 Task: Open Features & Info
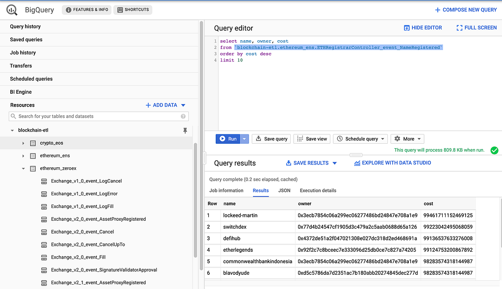coord(87,10)
